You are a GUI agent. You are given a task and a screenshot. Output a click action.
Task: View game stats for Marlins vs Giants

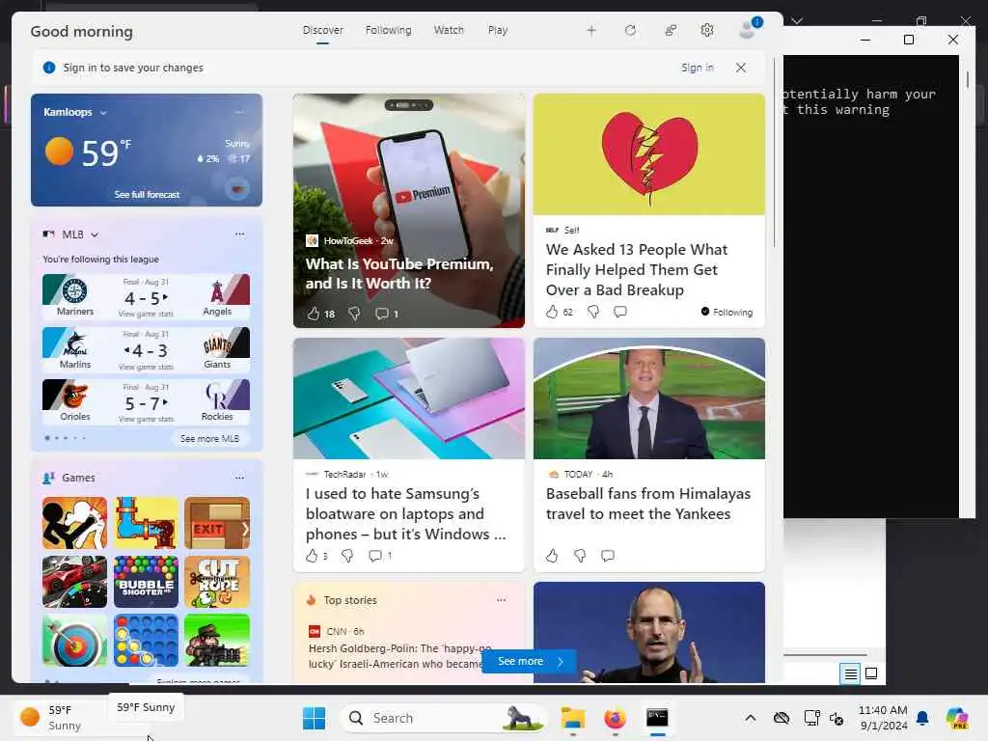coord(146,367)
